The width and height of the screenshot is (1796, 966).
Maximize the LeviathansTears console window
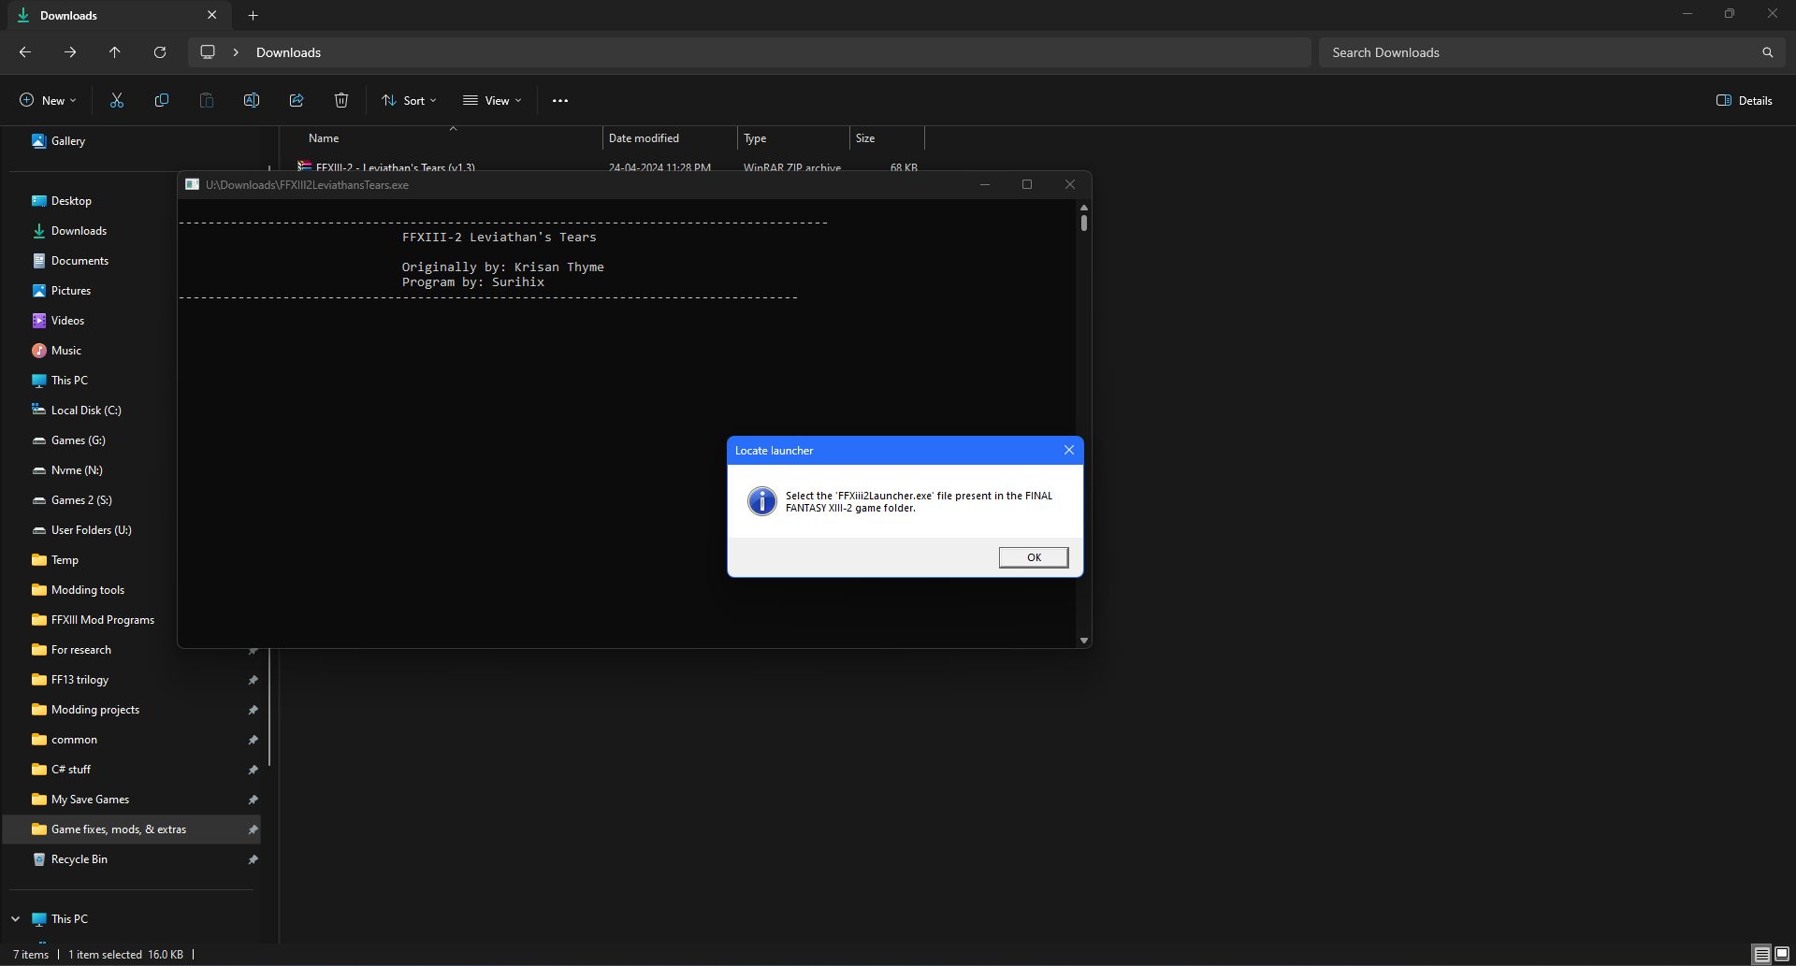1027,184
